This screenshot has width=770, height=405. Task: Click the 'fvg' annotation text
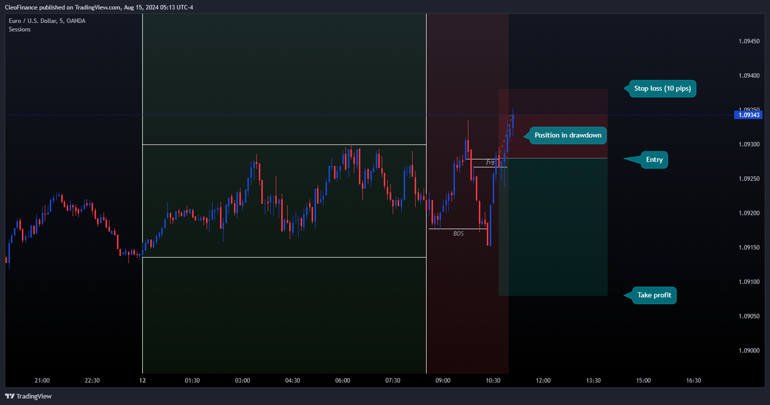490,162
